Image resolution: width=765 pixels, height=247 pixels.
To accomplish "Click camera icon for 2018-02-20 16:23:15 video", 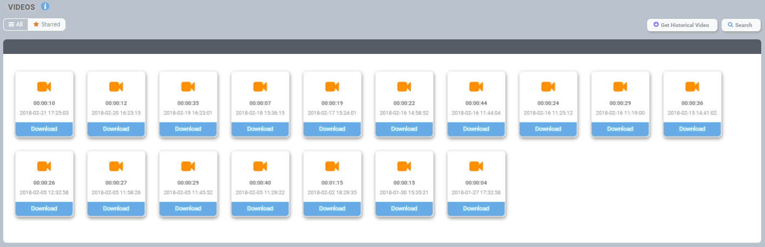I will pyautogui.click(x=116, y=86).
